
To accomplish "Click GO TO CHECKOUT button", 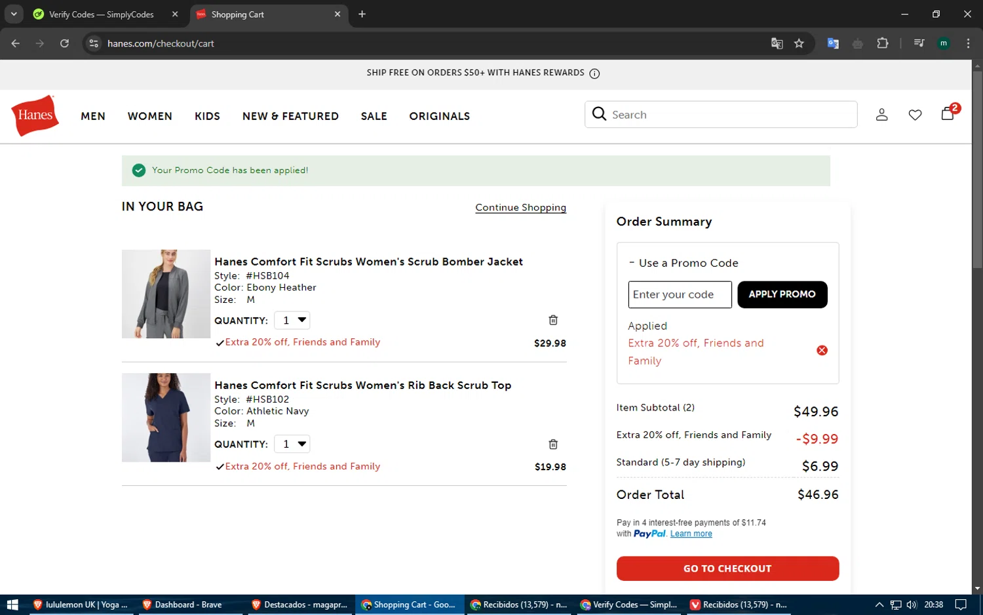I will click(727, 568).
